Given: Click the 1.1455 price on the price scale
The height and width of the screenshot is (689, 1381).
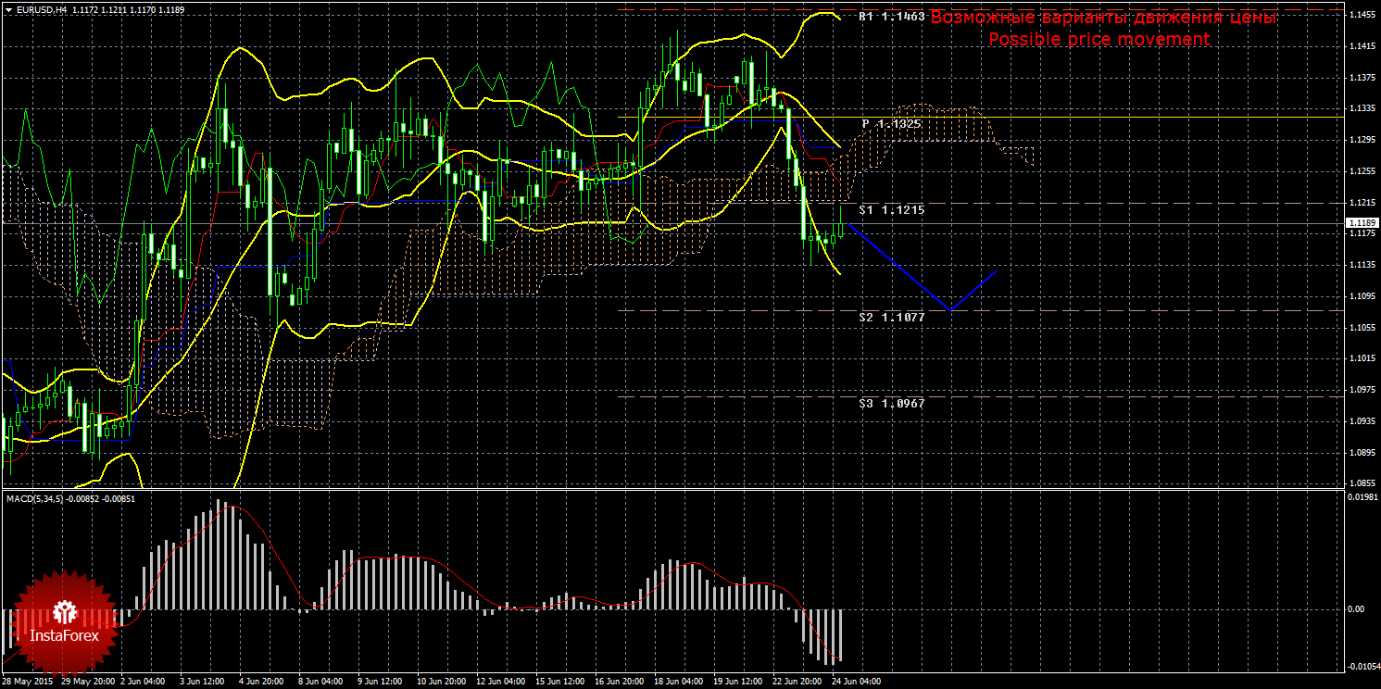Looking at the screenshot, I should [1361, 15].
